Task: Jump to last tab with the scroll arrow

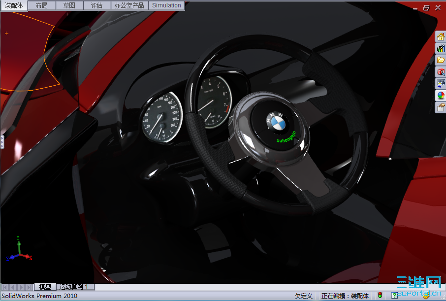Action: (x=29, y=287)
